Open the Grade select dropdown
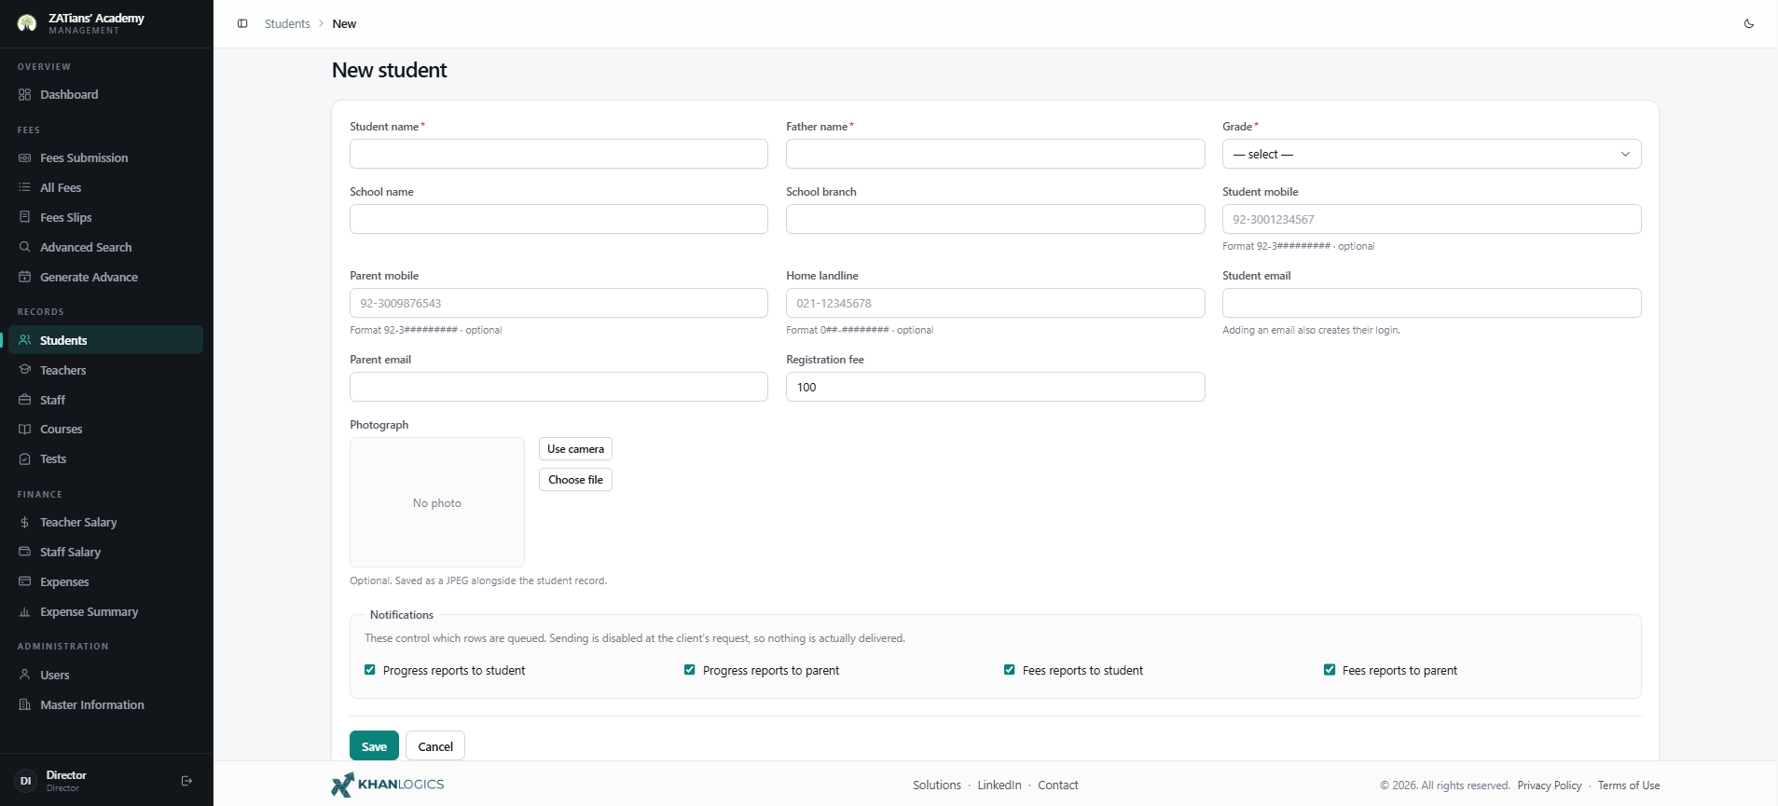 click(x=1431, y=154)
